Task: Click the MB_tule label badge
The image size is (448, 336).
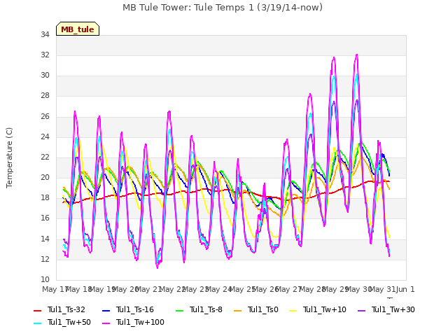Action: 78,29
